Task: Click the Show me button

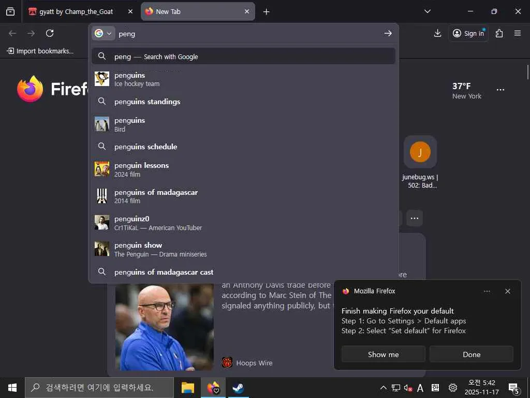Action: click(x=384, y=354)
